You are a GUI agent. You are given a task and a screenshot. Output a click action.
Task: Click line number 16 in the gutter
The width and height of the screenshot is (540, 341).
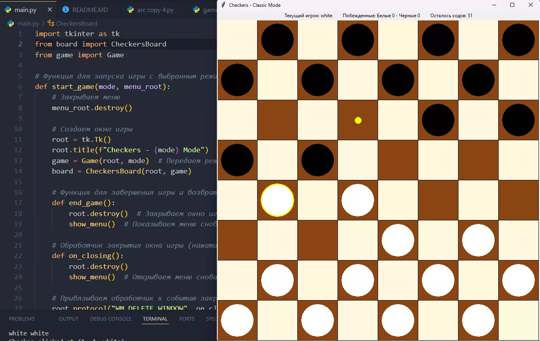(18, 192)
